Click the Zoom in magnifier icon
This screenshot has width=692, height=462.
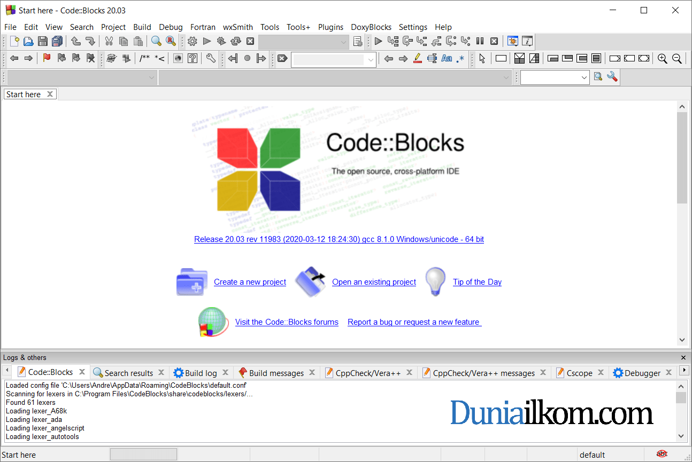tap(663, 59)
